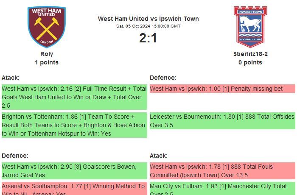Click the lower right Atack heading
The image size is (297, 195).
pos(159,156)
